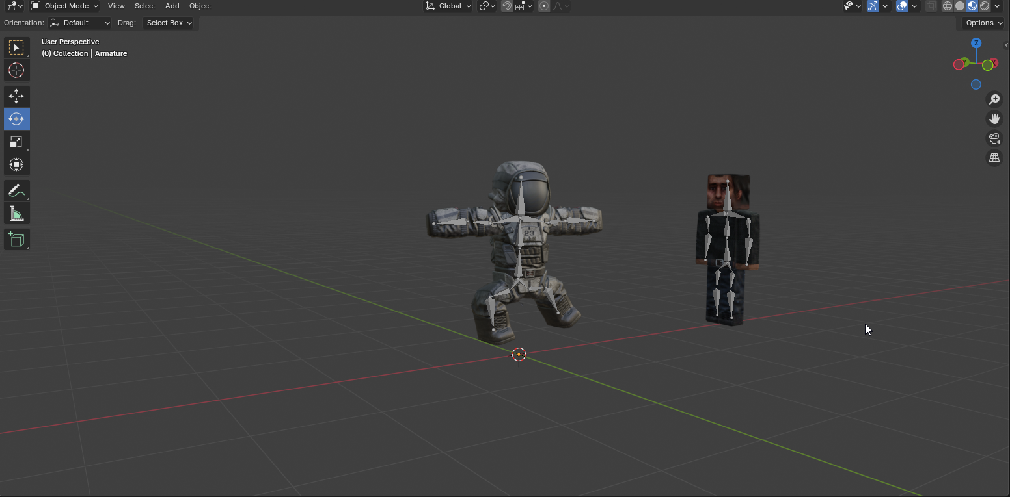Click the sidebar expand arrow at right edge
This screenshot has width=1010, height=497.
coord(1006,45)
